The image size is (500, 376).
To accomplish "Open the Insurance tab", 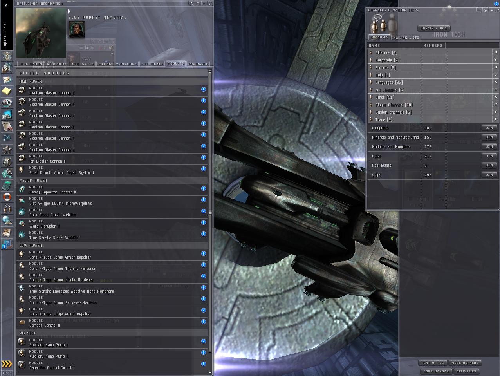I will coord(198,64).
